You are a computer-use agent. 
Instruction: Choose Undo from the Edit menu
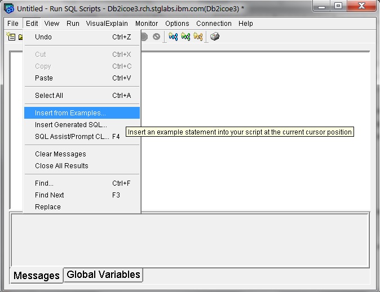tap(82, 37)
